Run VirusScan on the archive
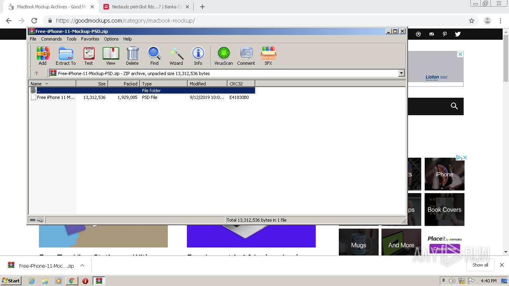This screenshot has height=286, width=509. (x=223, y=56)
